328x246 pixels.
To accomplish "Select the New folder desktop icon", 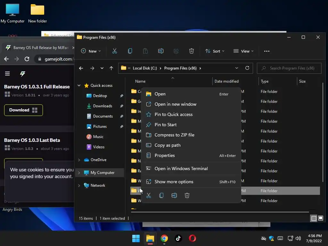I will point(37,13).
